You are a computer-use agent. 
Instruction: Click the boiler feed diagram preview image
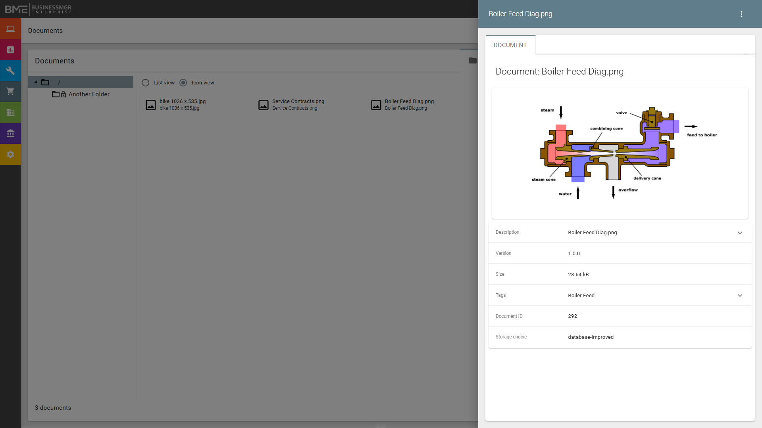[620, 153]
